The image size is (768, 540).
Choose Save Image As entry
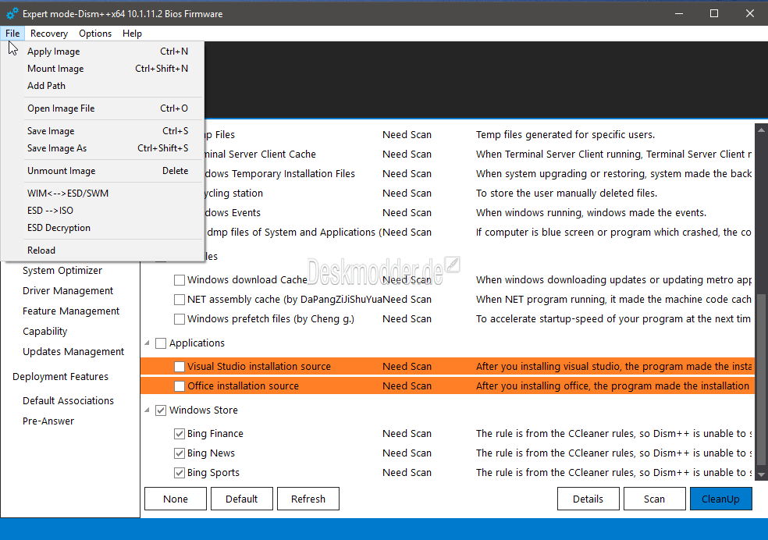(103, 147)
